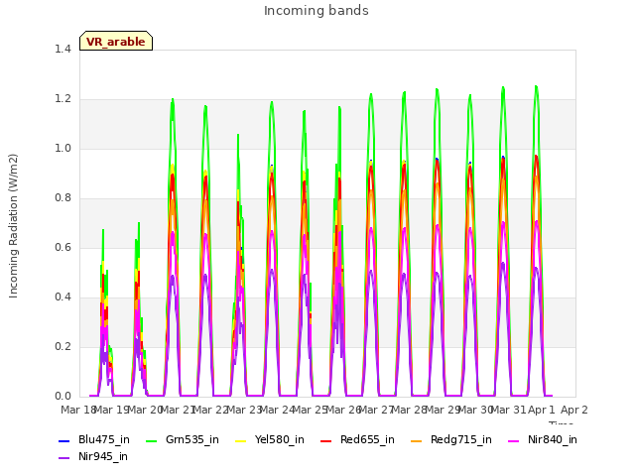This screenshot has height=476, width=635.
Task: Click the purple Nir945_in legend swatch
Action: coord(64,458)
